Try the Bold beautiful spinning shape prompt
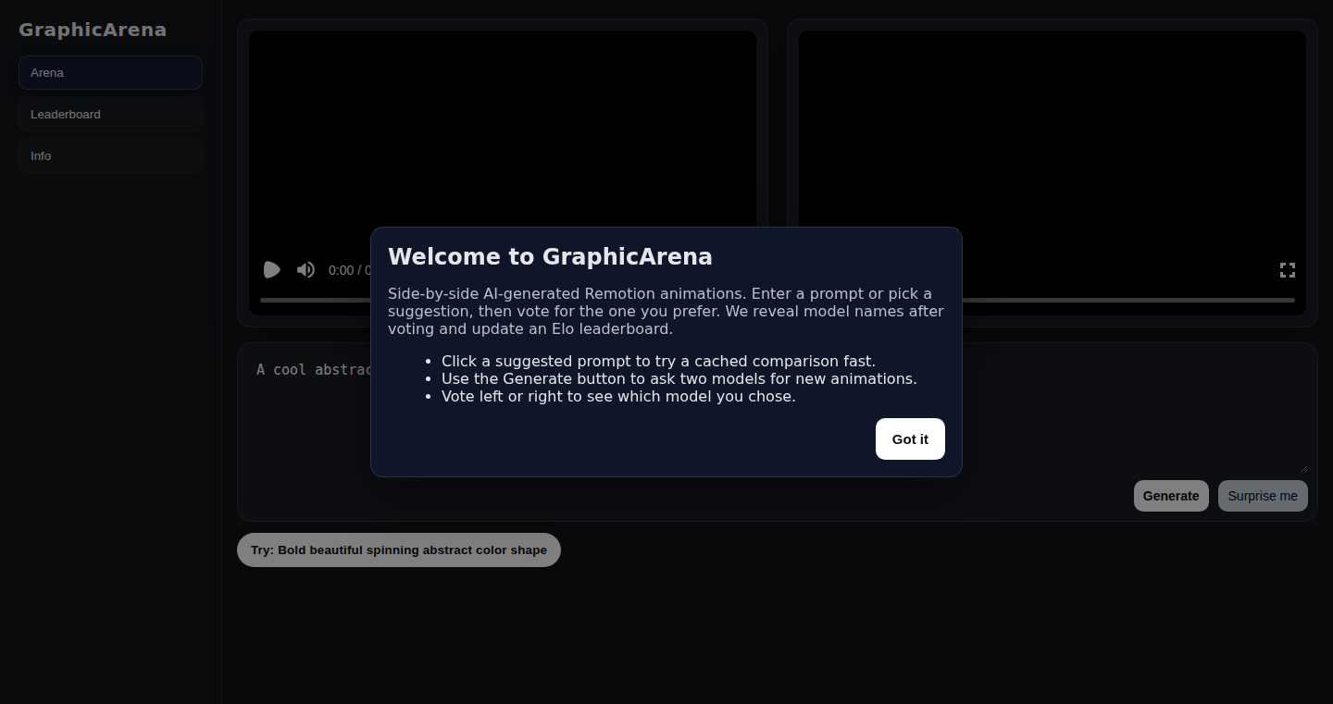The width and height of the screenshot is (1333, 704). [399, 550]
